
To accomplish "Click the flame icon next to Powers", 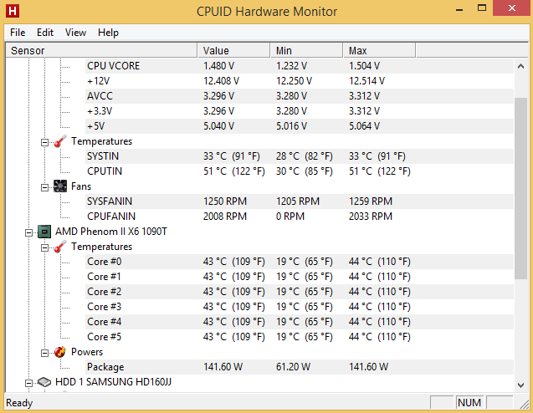I will (60, 352).
